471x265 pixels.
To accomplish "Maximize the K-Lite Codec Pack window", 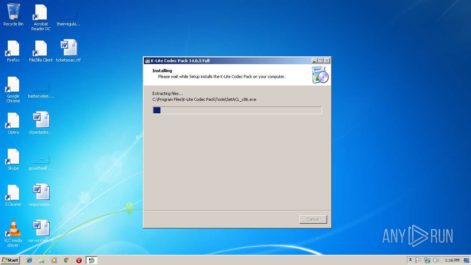I will pyautogui.click(x=321, y=61).
